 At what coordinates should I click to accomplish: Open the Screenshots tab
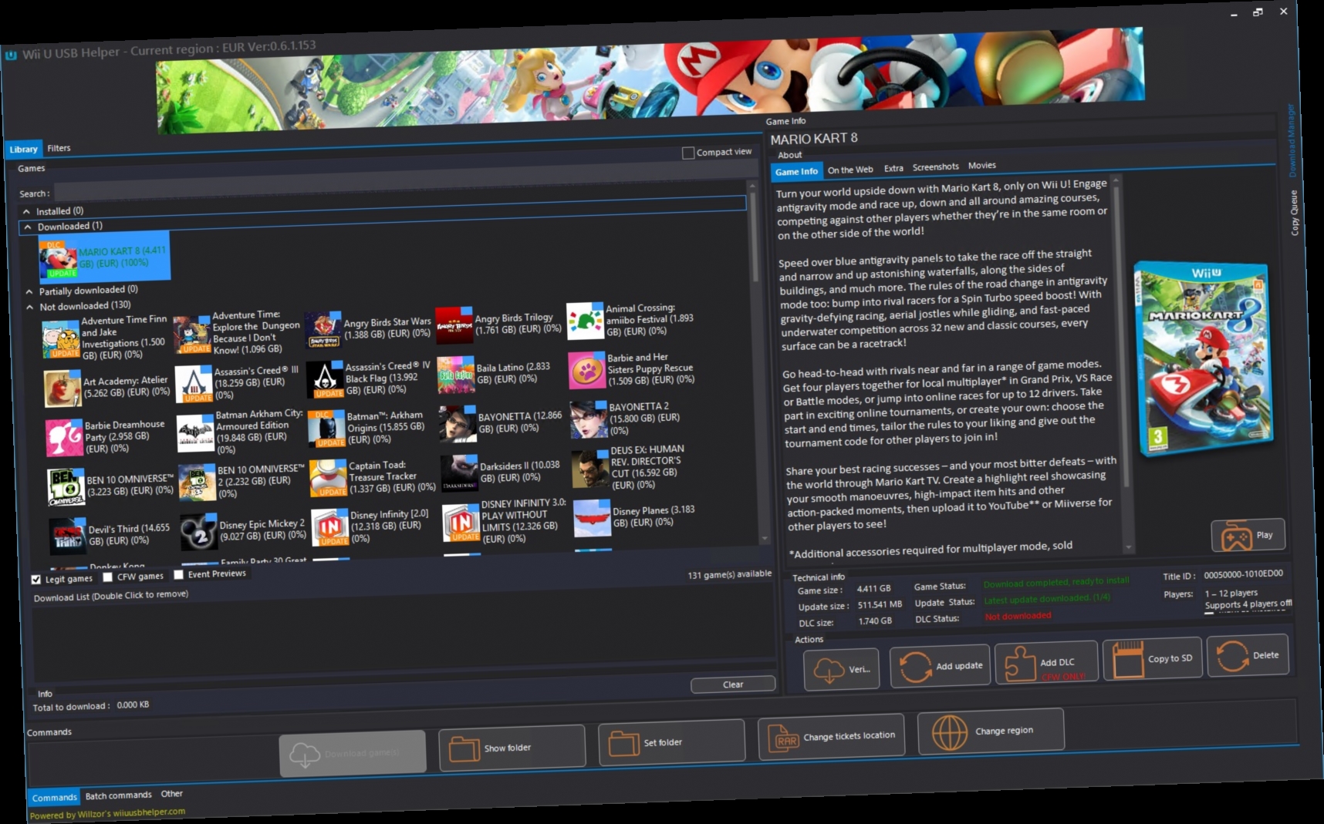[935, 166]
